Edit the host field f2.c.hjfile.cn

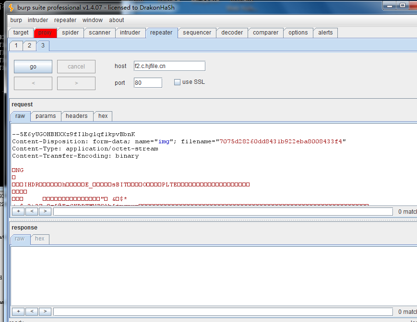click(169, 66)
